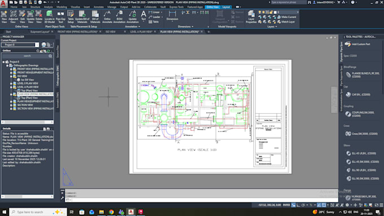The height and width of the screenshot is (216, 384).
Task: Choose the Text annotation tool
Action: 143,16
